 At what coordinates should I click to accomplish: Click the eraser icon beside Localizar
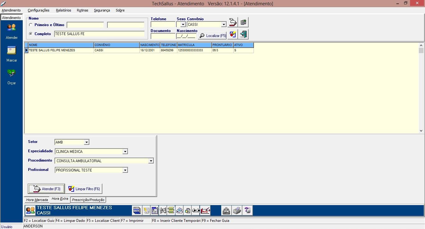pos(233,34)
